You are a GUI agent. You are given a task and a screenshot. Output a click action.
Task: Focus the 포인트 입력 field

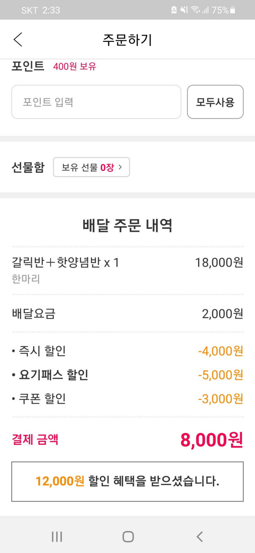tap(96, 102)
